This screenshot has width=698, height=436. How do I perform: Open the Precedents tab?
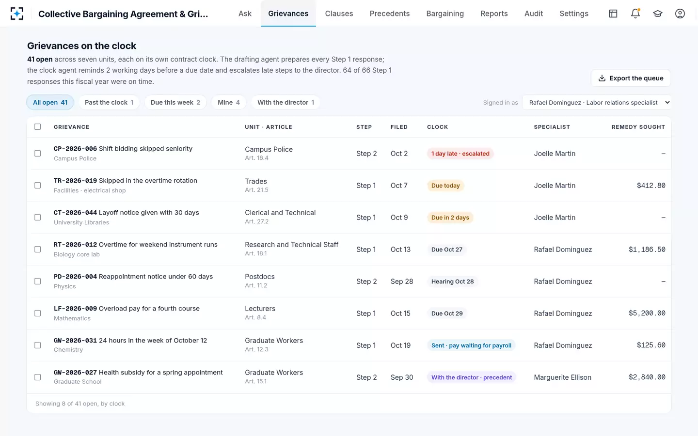(390, 14)
